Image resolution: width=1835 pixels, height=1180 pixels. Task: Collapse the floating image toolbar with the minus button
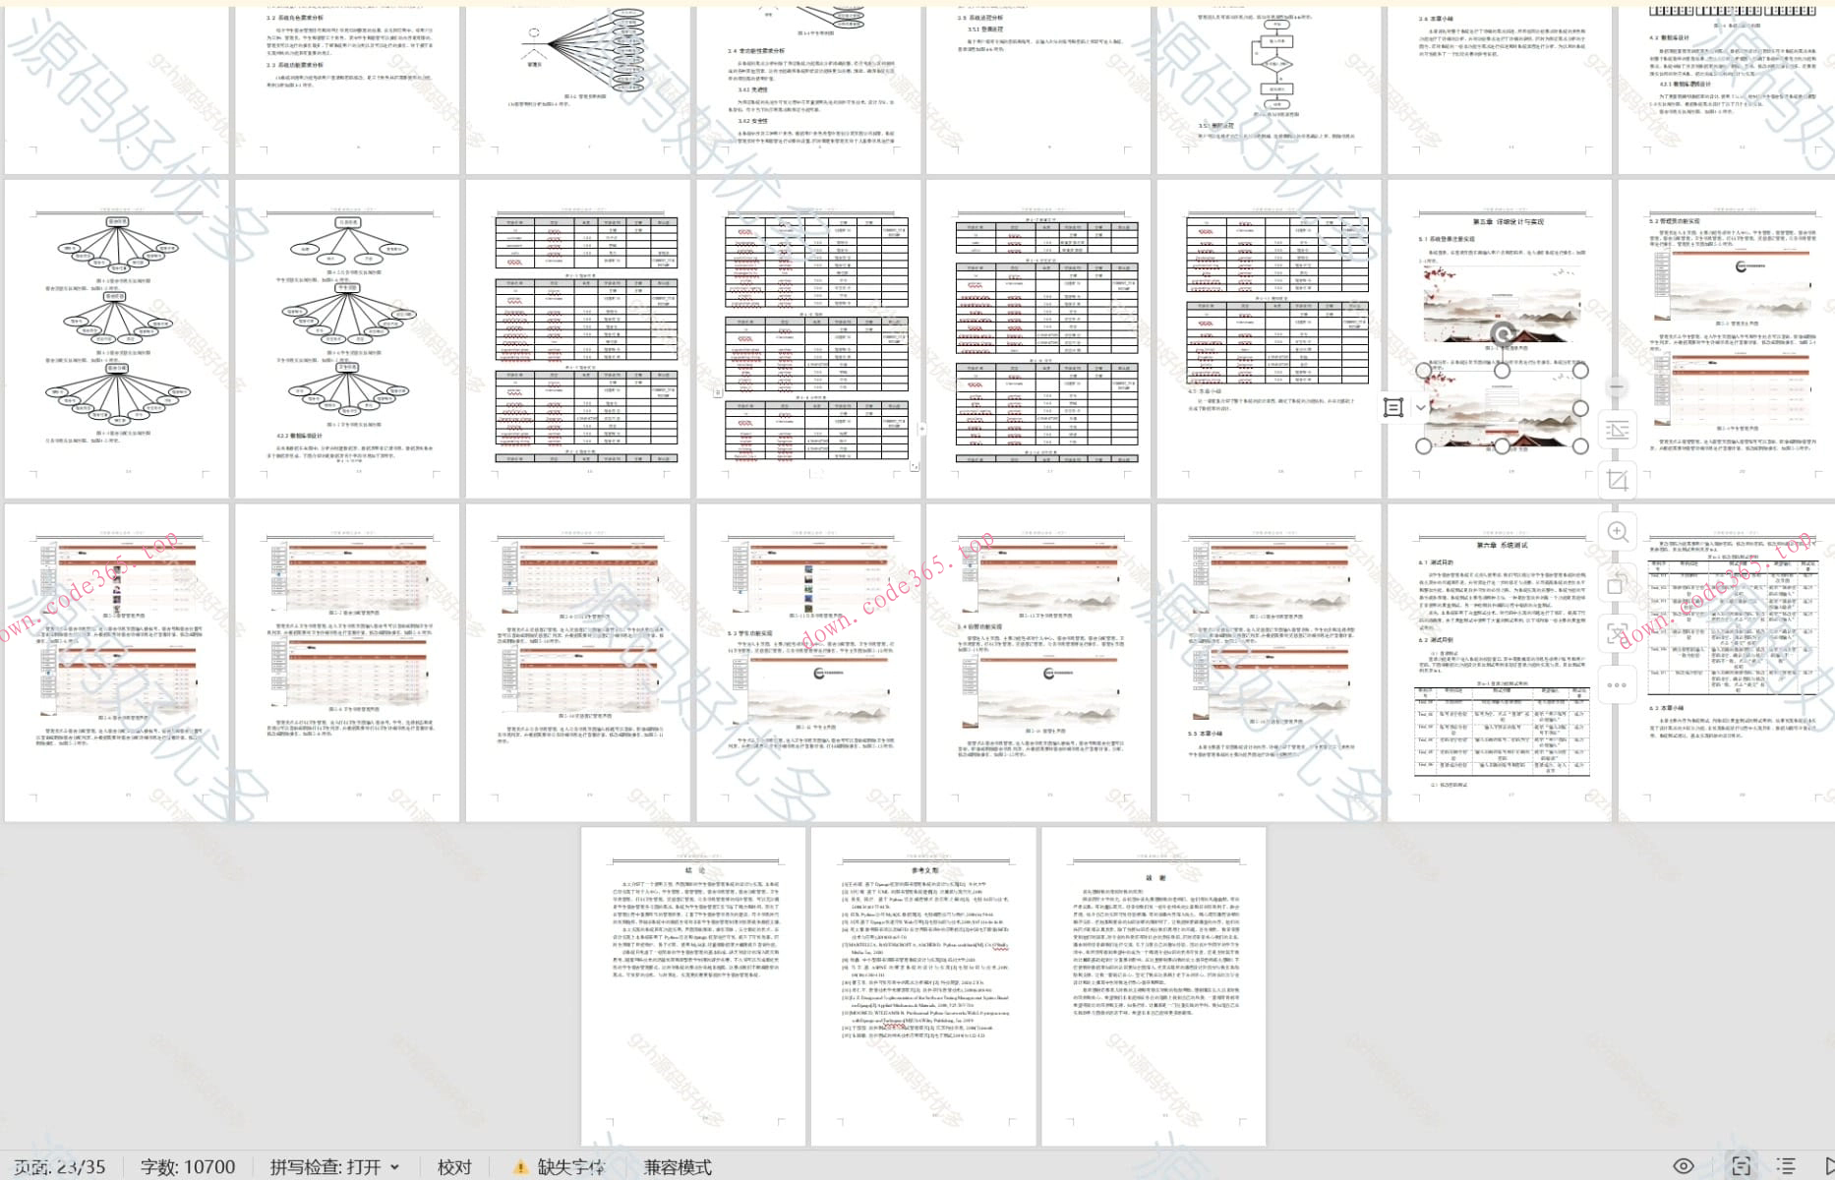click(1617, 386)
